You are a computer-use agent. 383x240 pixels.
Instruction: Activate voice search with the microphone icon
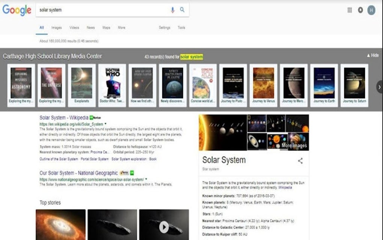point(173,10)
